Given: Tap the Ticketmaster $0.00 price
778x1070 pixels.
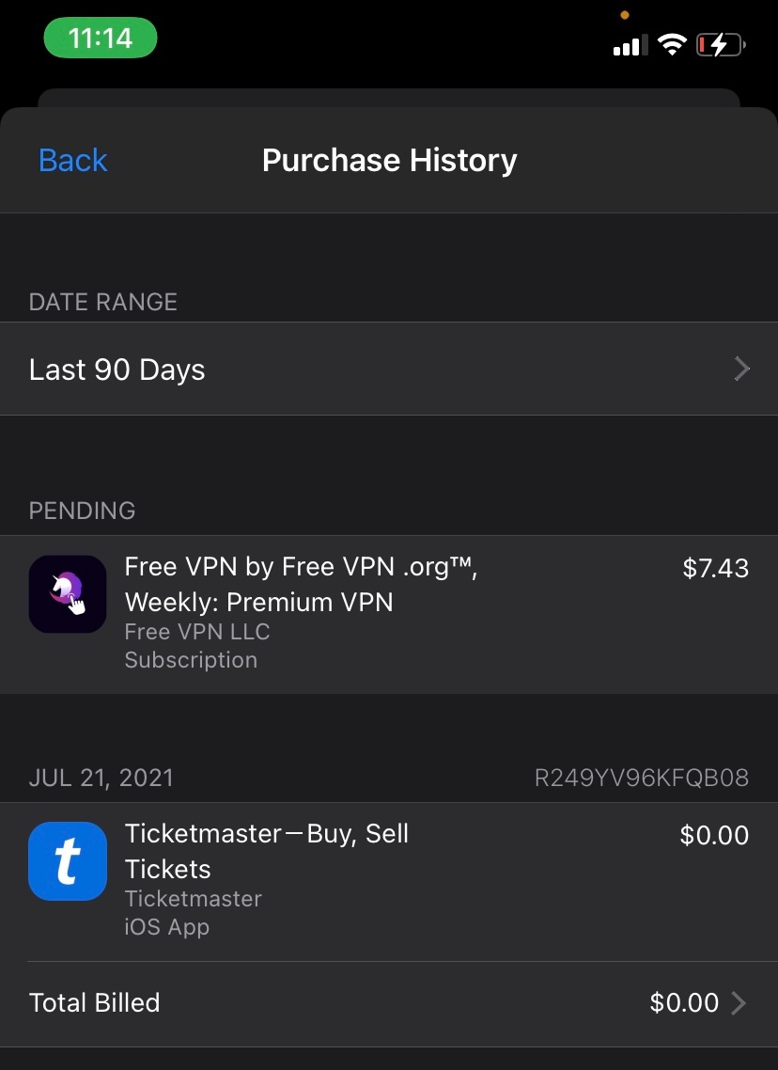Looking at the screenshot, I should coord(714,835).
